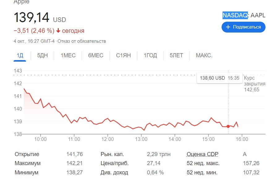This screenshot has height=188, width=276.
Task: Click the highlighted NASDAQ text
Action: 235,15
